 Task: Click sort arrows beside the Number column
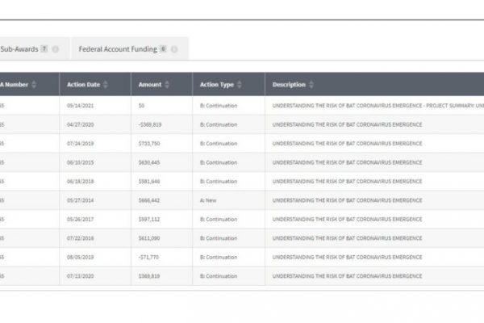(x=36, y=85)
